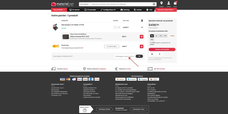Click the Mastercard payment logo

(68, 79)
